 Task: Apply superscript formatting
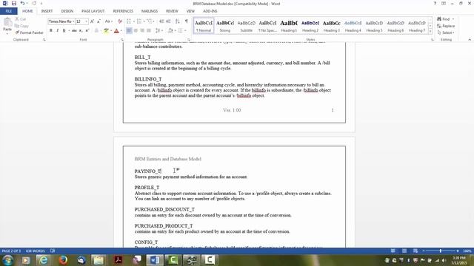[x=87, y=30]
